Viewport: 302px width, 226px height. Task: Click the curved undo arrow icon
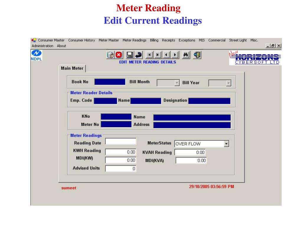[x=138, y=55]
